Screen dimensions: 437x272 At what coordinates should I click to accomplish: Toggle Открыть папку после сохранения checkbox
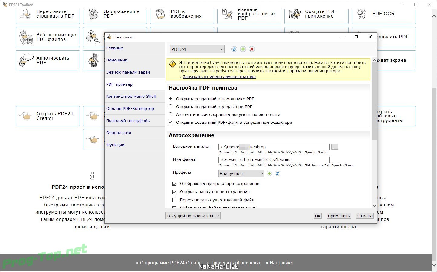click(174, 192)
